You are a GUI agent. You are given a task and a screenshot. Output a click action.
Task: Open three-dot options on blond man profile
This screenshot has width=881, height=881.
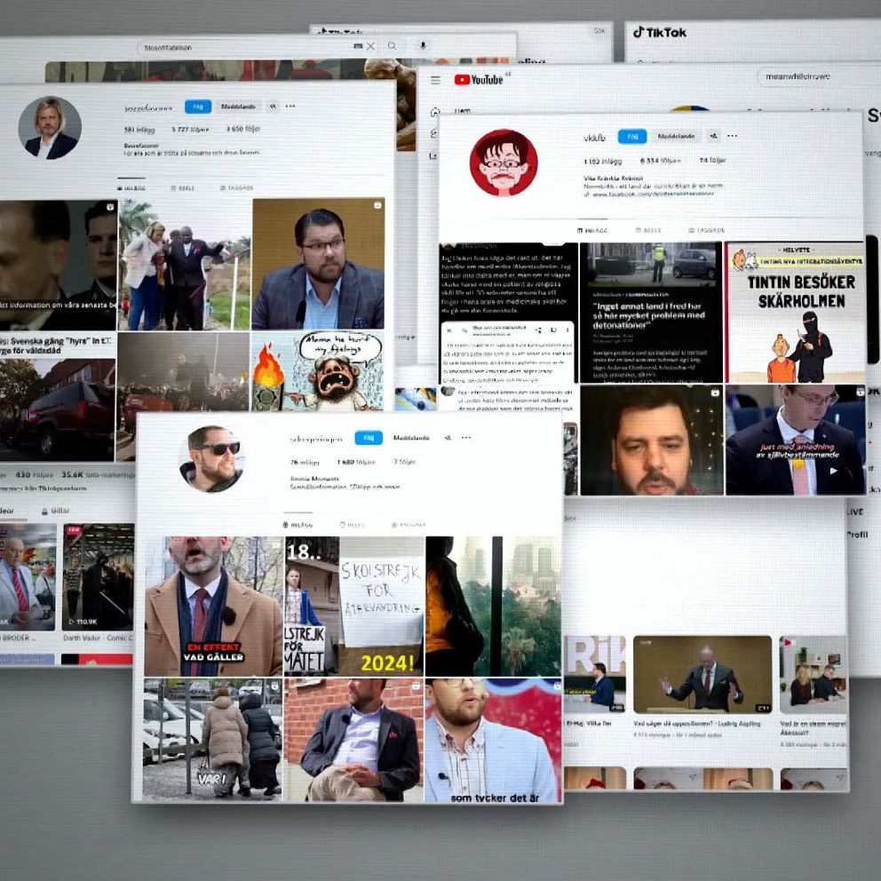(x=290, y=107)
